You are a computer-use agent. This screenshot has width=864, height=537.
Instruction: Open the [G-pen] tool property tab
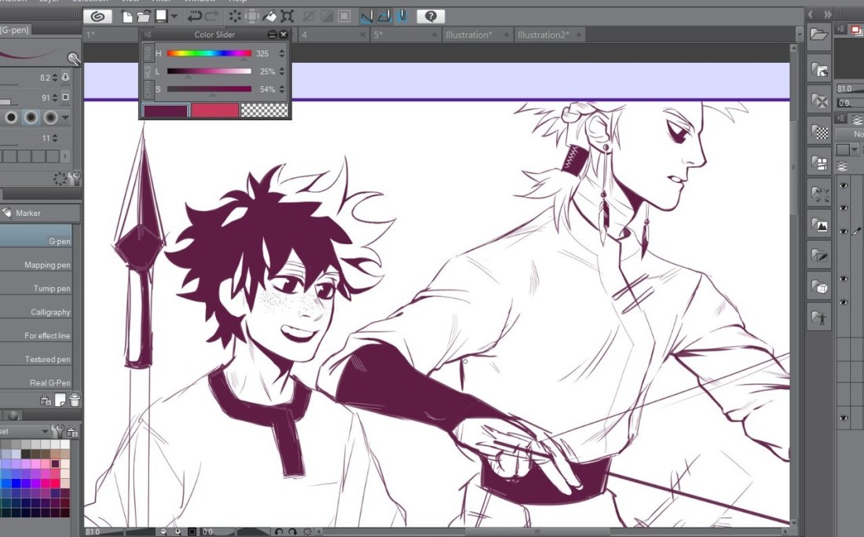16,30
